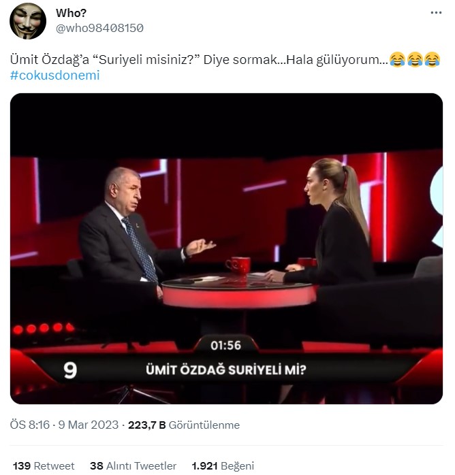Image resolution: width=455 pixels, height=475 pixels.
Task: Show the 139 Retweet list
Action: pyautogui.click(x=44, y=465)
